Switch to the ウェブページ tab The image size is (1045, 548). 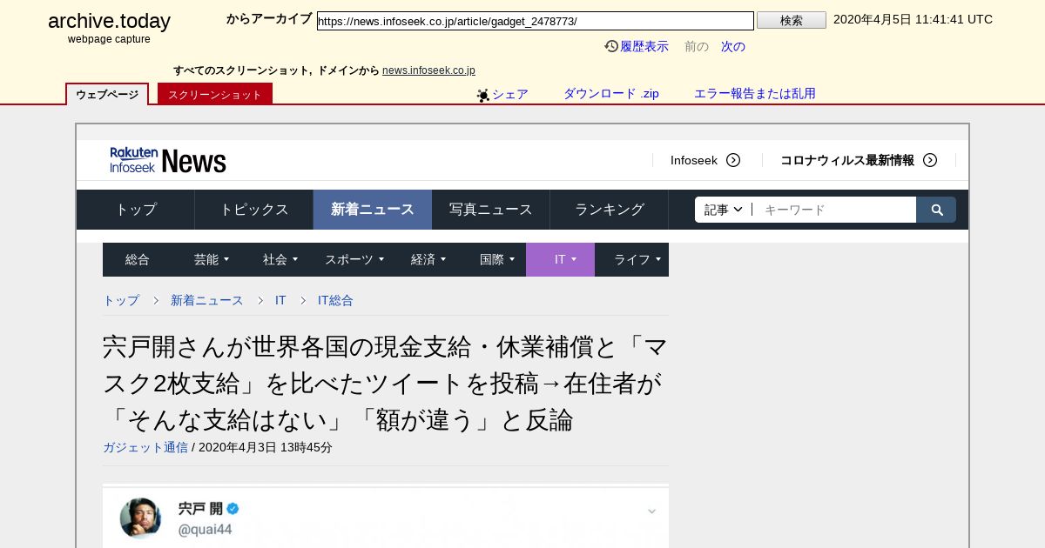(x=107, y=94)
